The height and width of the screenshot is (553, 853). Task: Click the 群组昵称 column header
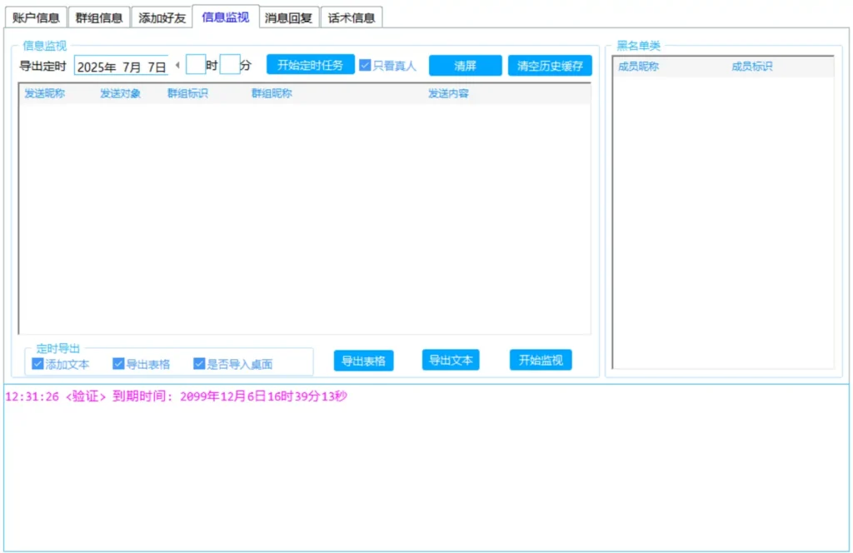coord(272,93)
